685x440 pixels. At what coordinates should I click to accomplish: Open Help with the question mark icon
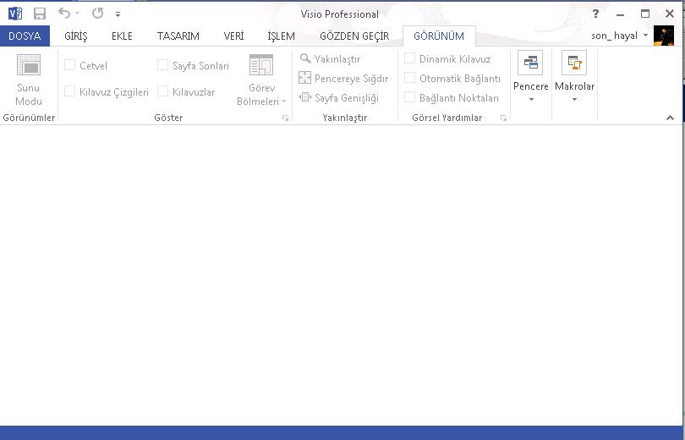tap(596, 14)
